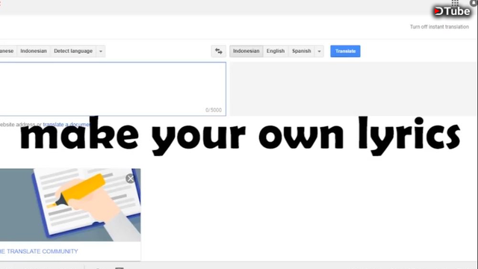Expand target language dropdown arrow
Screen dimensions: 478x269
tap(319, 52)
